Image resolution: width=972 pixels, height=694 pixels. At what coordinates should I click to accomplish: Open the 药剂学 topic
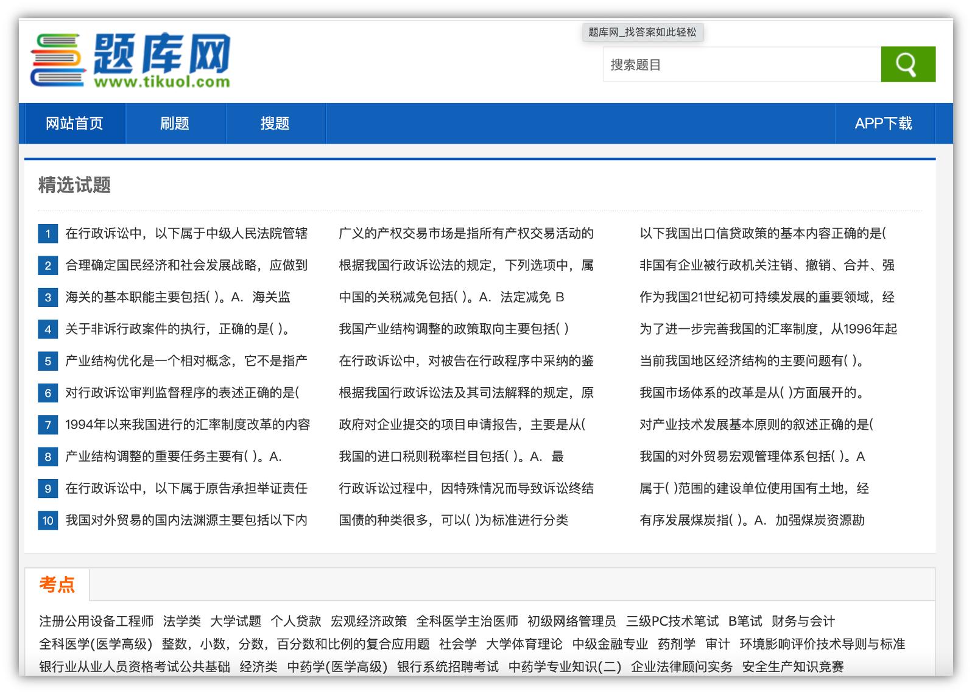click(x=677, y=644)
